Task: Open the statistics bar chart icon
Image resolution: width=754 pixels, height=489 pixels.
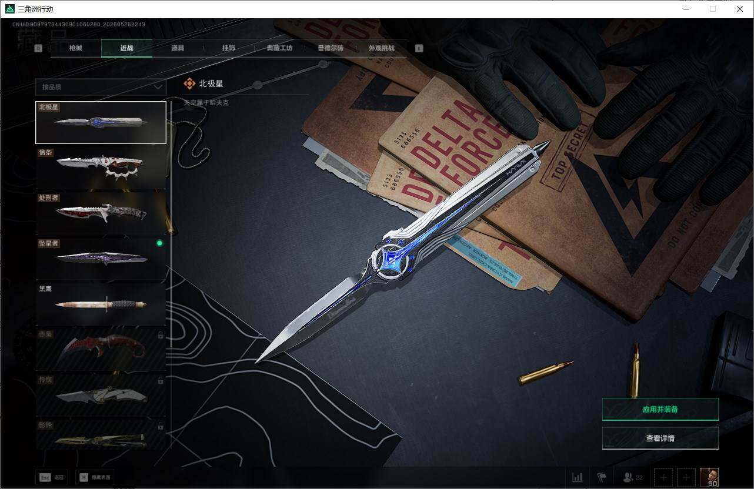Action: click(578, 477)
